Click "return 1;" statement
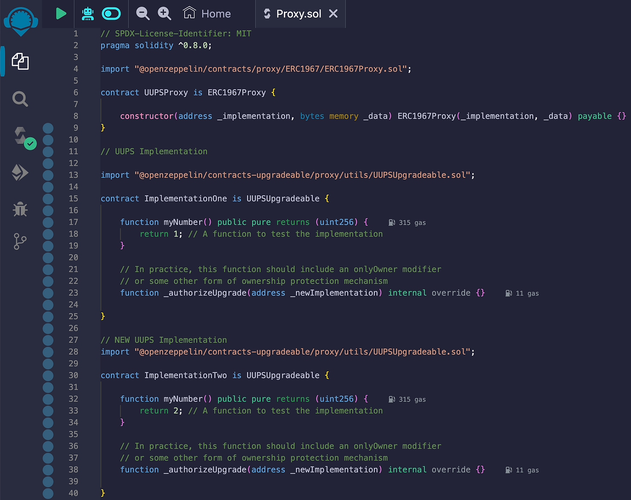The height and width of the screenshot is (500, 631). pos(161,234)
